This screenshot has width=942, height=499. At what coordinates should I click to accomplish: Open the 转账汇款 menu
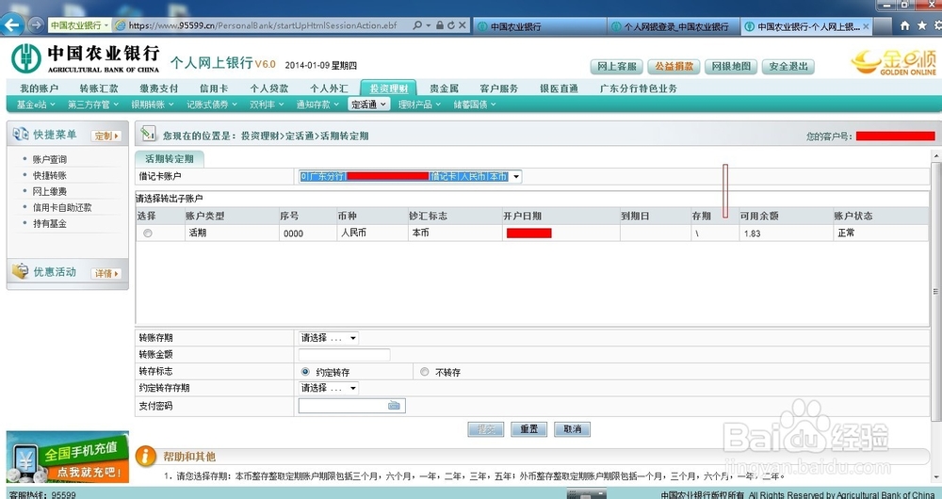coord(99,89)
